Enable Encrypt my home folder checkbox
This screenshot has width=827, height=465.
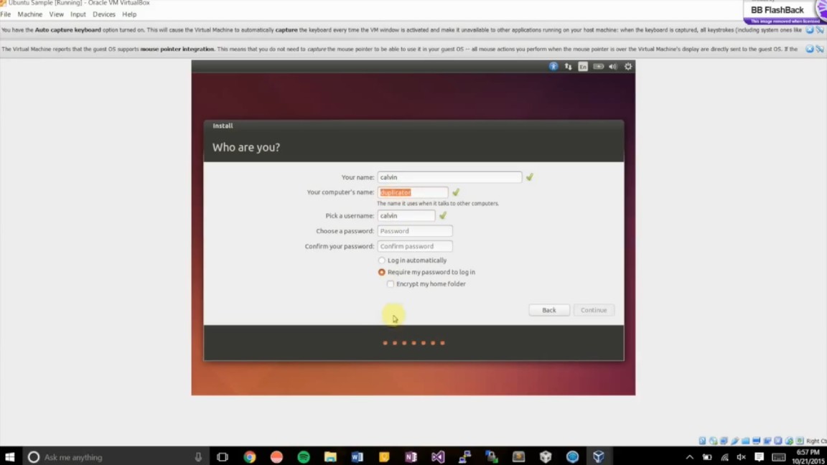391,284
